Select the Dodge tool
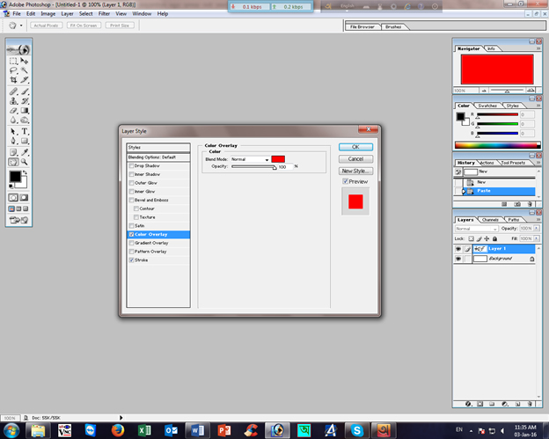The width and height of the screenshot is (549, 439). [x=25, y=120]
